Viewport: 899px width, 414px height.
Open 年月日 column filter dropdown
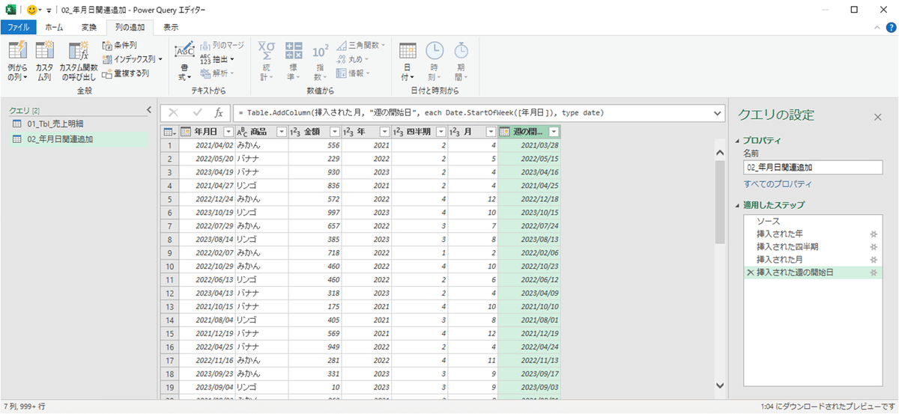pyautogui.click(x=228, y=132)
